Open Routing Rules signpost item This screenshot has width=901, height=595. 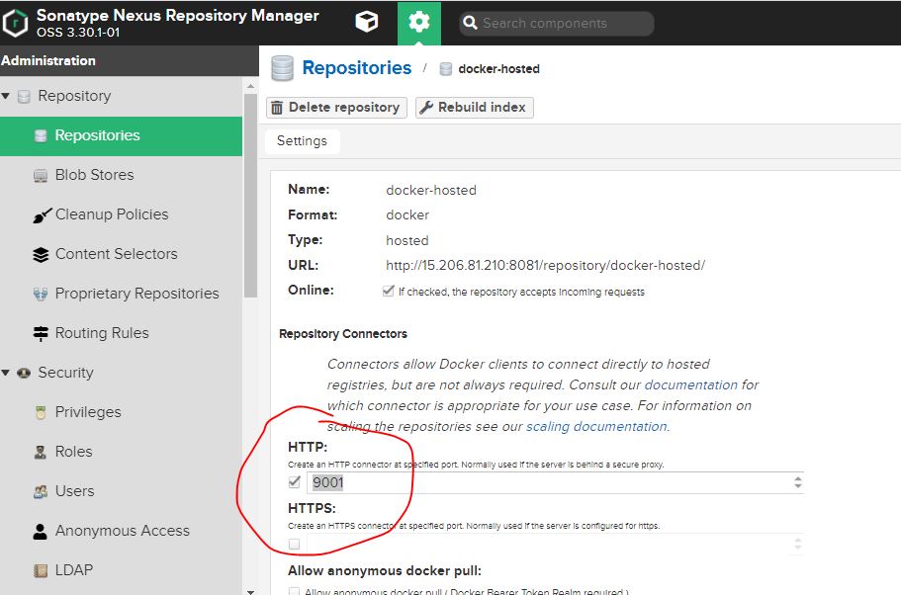click(101, 333)
